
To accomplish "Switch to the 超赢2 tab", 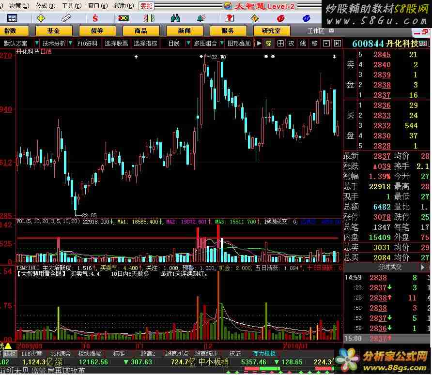I will pyautogui.click(x=148, y=354).
